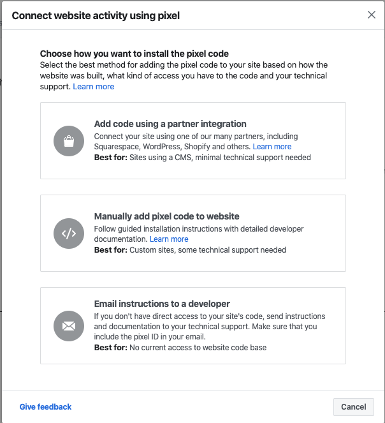Click the 'Connect website activity using pixel' title
The image size is (385, 423).
pos(96,16)
